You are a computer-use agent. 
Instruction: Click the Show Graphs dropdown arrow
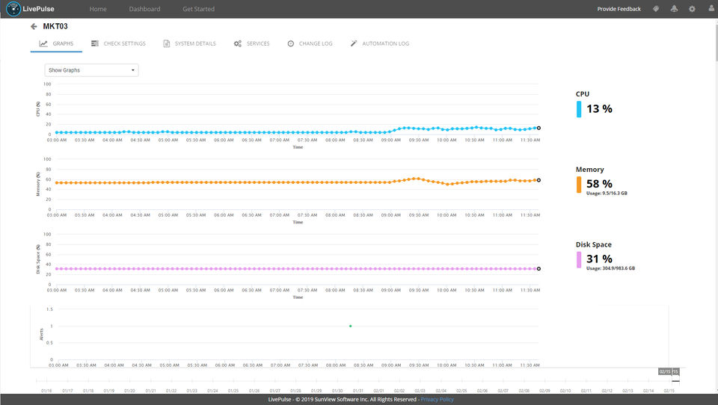coord(133,70)
